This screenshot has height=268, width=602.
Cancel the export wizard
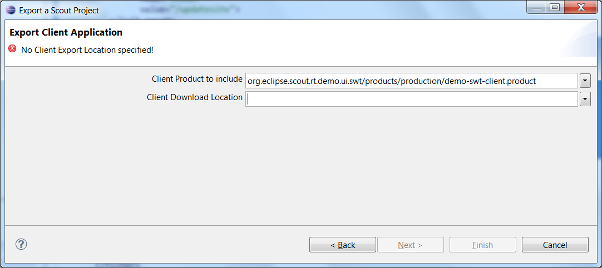555,245
